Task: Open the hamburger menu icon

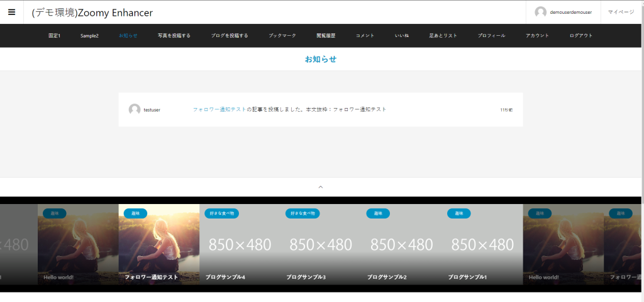Action: [x=11, y=12]
